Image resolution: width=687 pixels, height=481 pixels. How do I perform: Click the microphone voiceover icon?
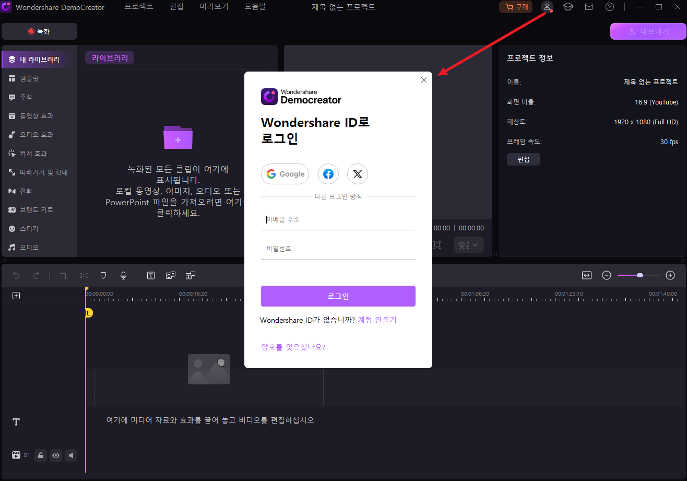123,275
